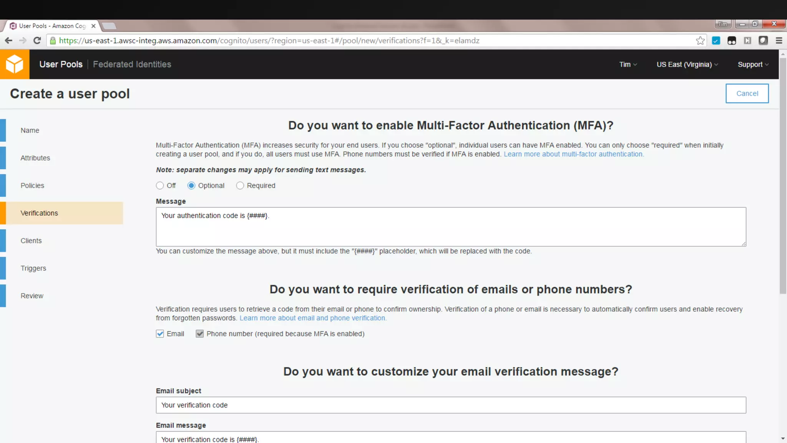Select the Off MFA radio option
Viewport: 787px width, 443px height.
(160, 186)
